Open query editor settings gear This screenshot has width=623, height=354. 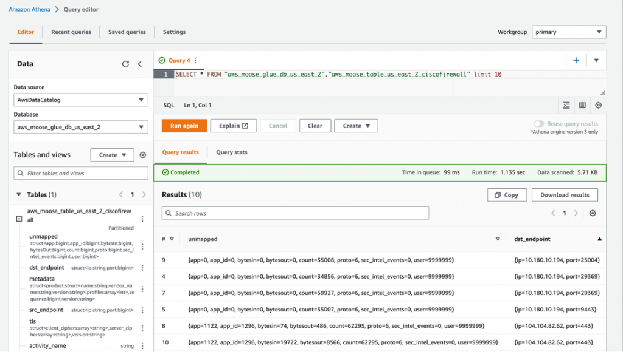point(599,105)
